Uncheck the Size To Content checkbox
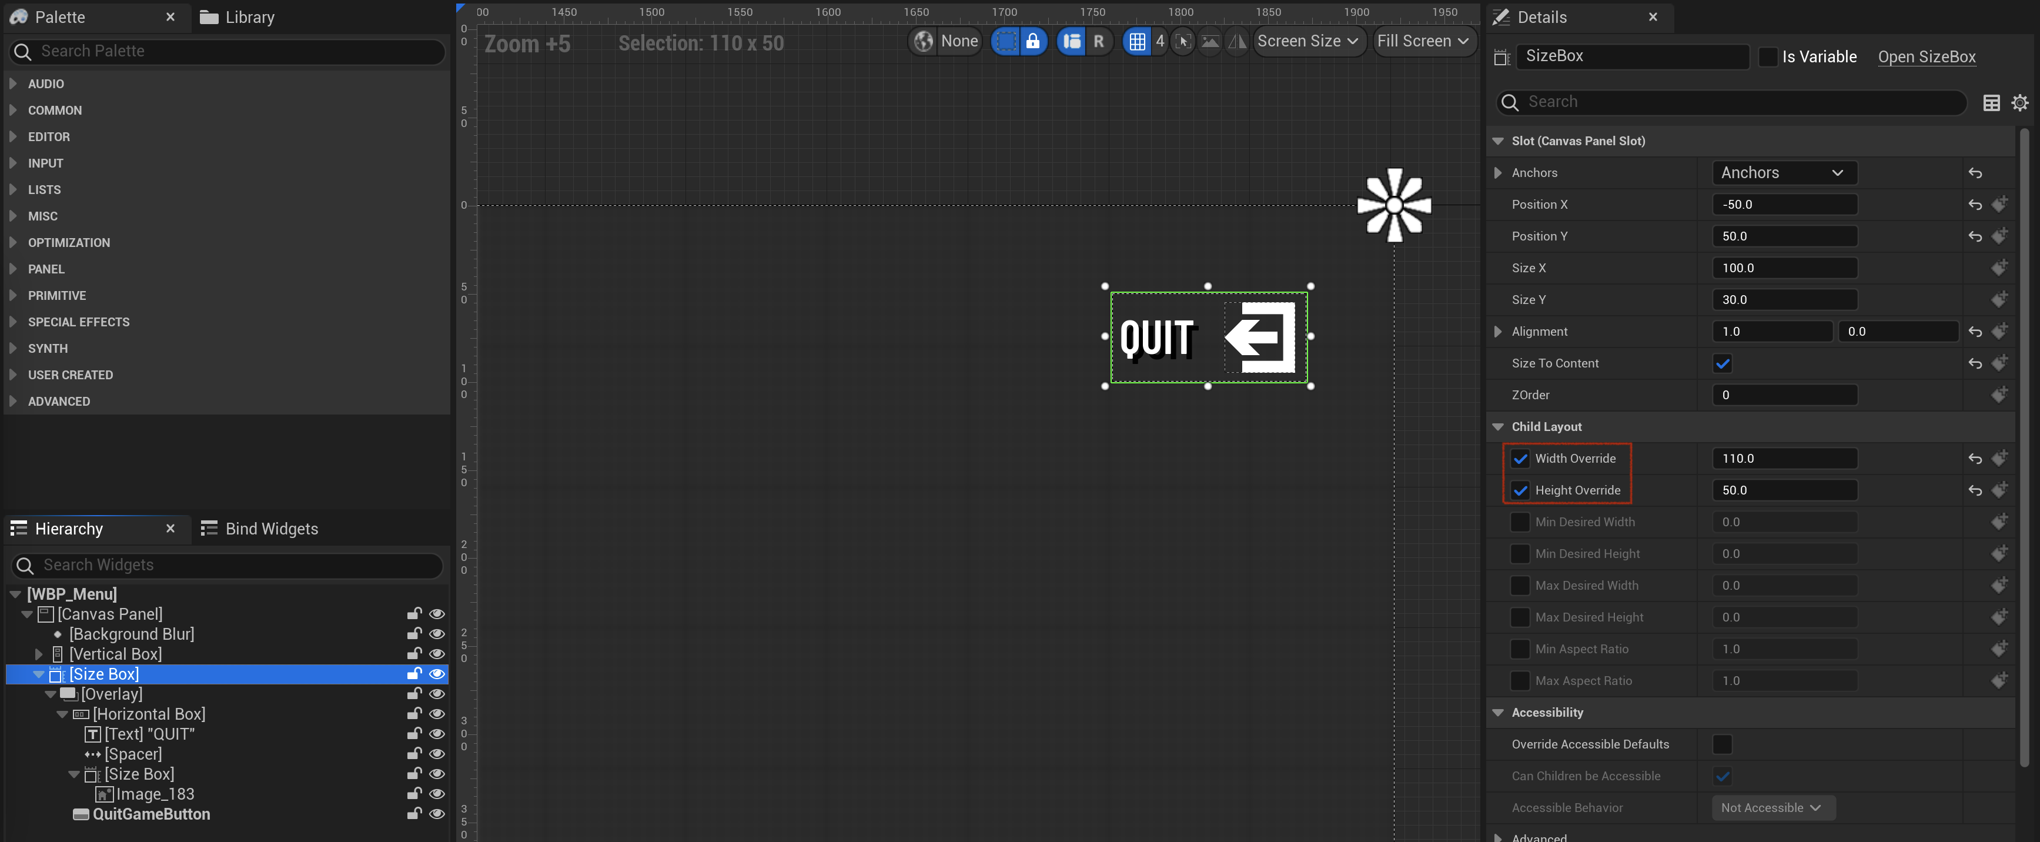The image size is (2040, 842). click(1721, 363)
